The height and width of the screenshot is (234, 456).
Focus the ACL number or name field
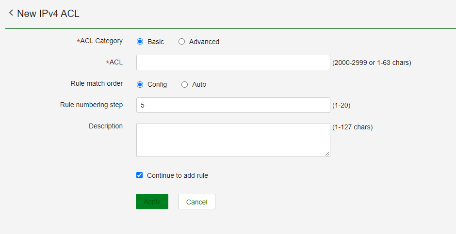coord(233,62)
